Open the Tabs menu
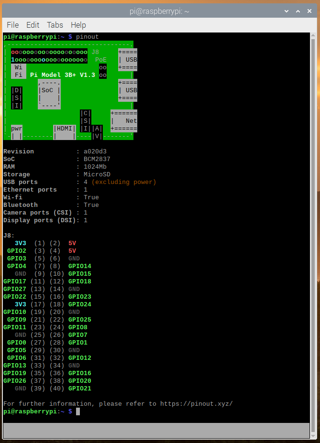This screenshot has height=443, width=320. [55, 25]
